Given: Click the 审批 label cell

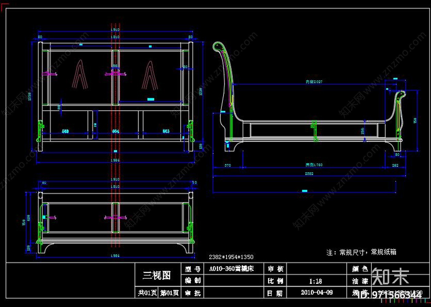Looking at the screenshot, I should point(193,293).
